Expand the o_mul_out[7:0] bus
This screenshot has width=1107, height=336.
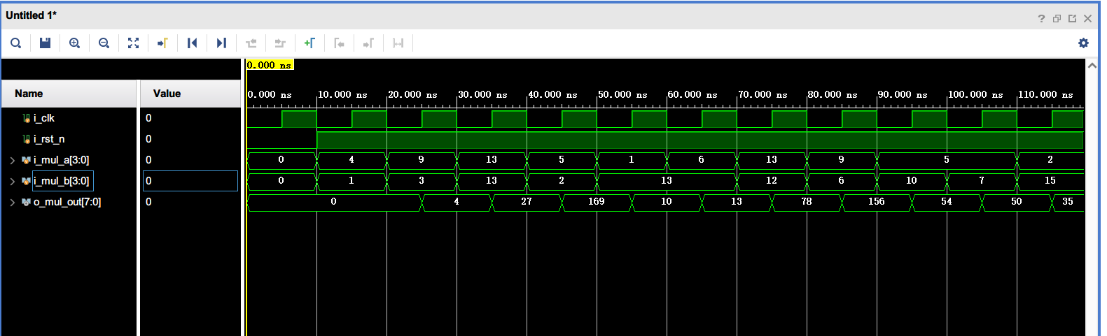12,203
